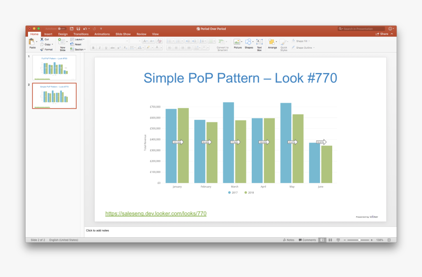Viewport: 422px width, 277px height.
Task: Open the Insert tab
Action: click(x=48, y=34)
